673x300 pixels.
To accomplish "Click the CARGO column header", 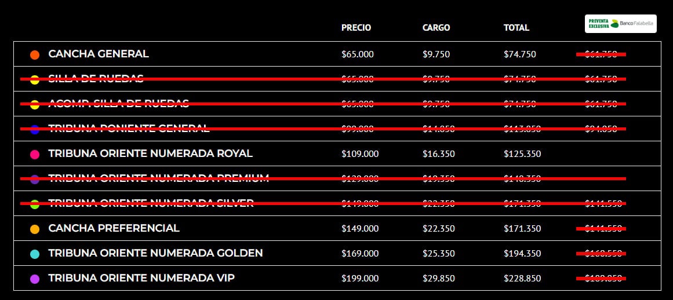I will click(436, 28).
